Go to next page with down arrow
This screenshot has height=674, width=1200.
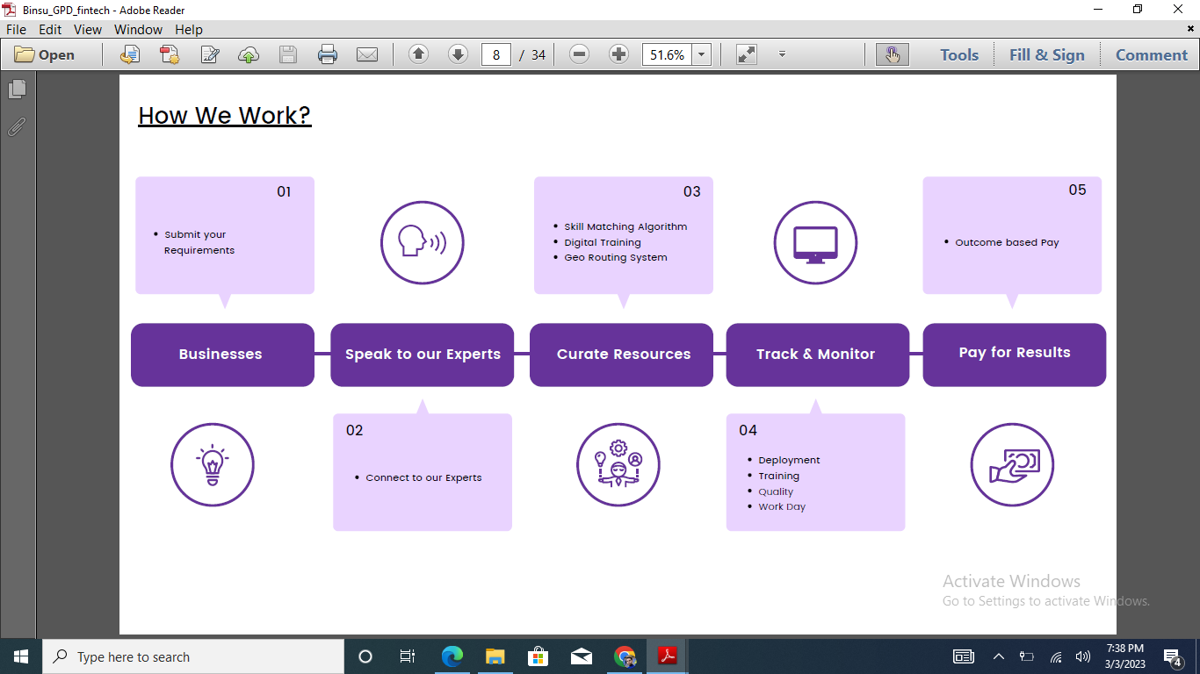458,54
